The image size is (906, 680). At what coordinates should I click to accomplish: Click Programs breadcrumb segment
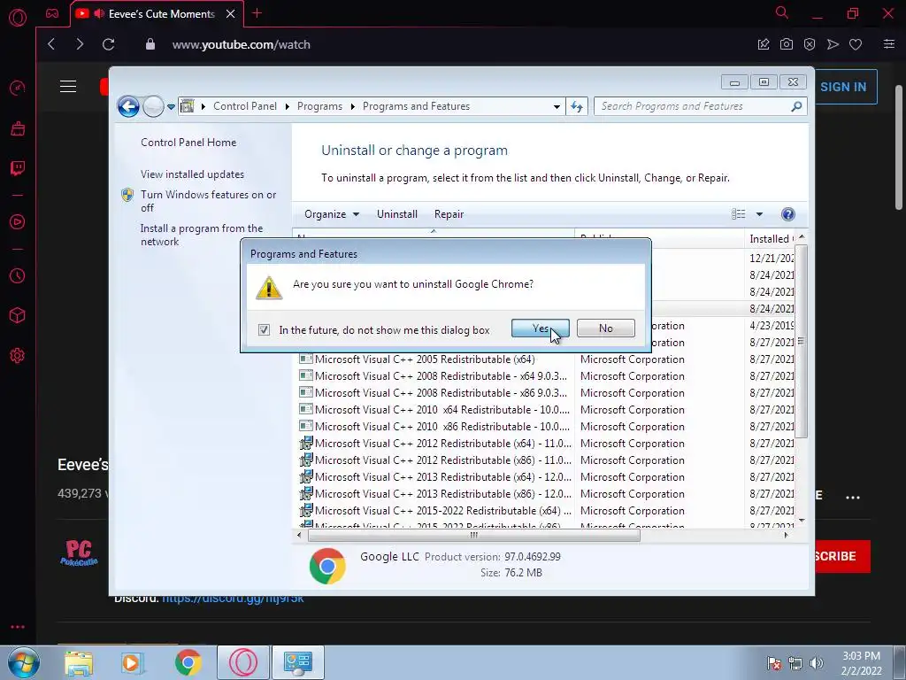[319, 106]
